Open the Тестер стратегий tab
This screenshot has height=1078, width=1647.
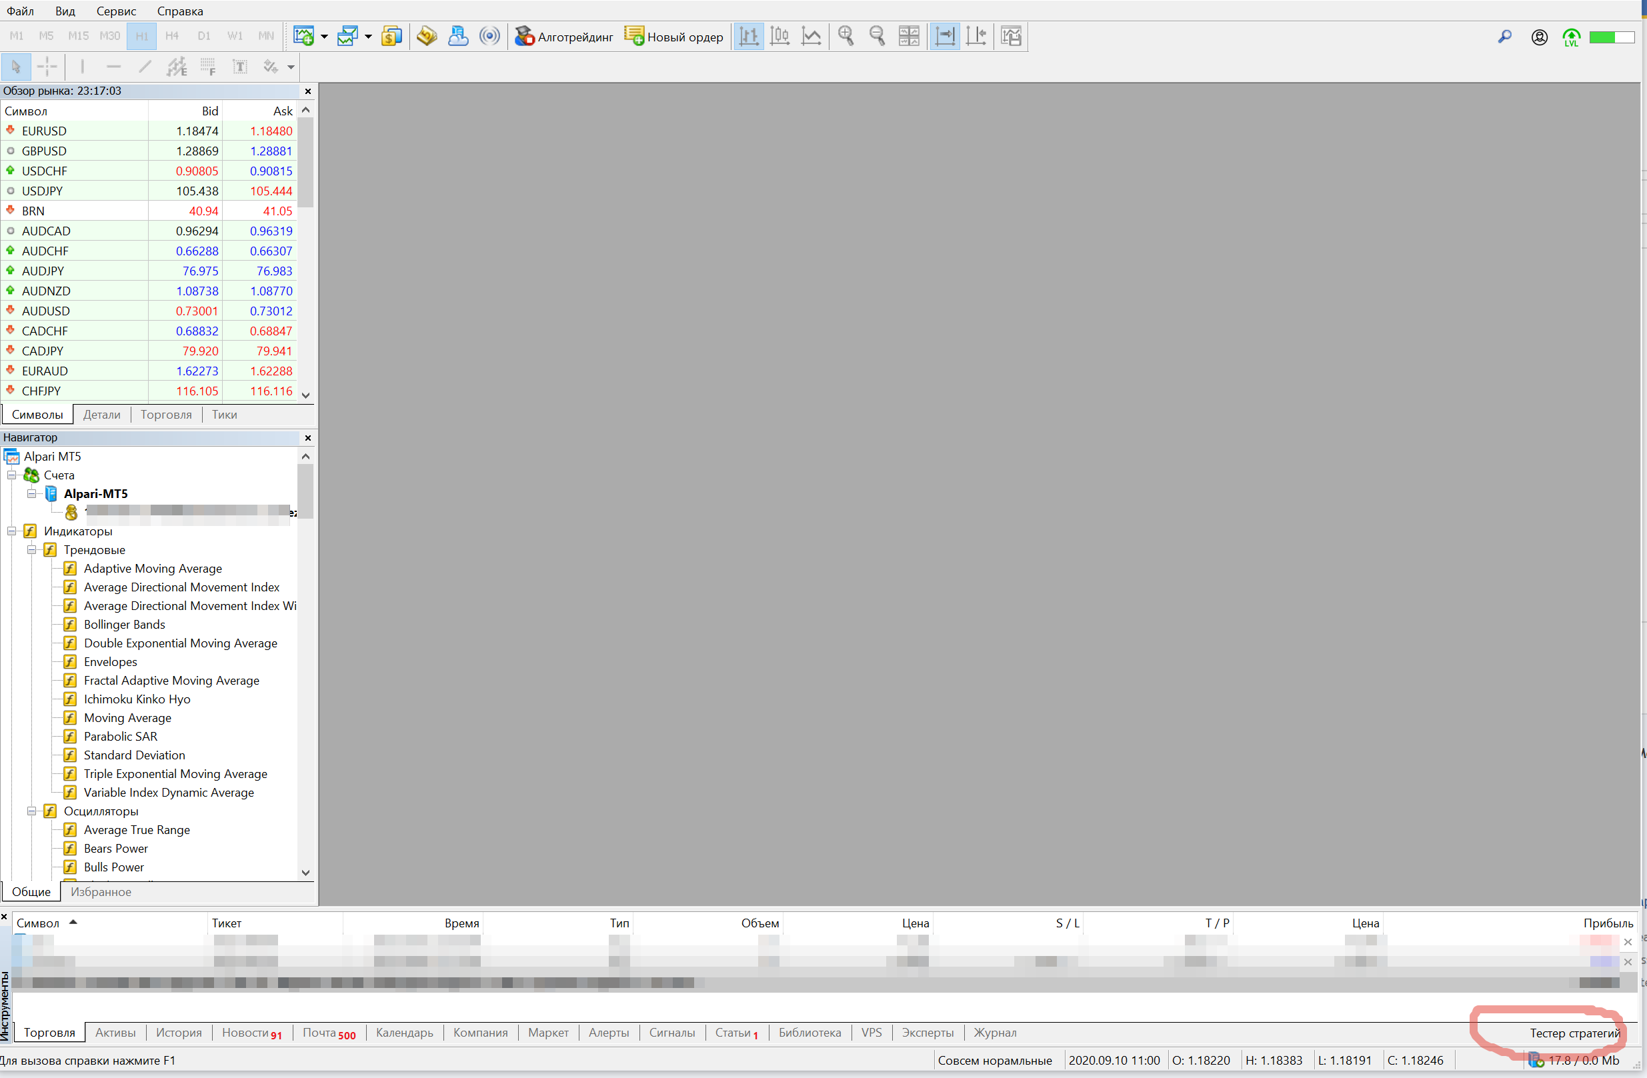(1575, 1033)
